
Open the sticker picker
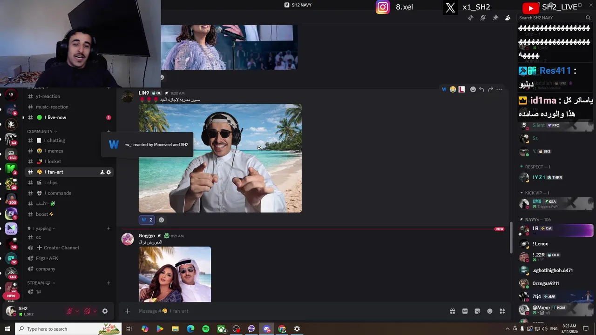coord(477,311)
